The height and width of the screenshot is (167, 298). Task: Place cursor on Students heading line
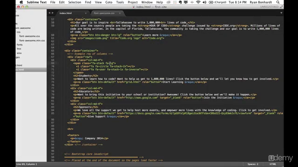pyautogui.click(x=86, y=76)
